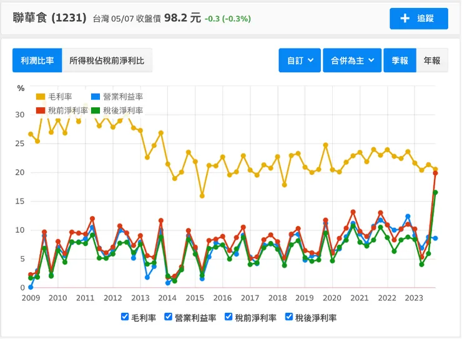The image size is (462, 339).
Task: Click green 稅後淨利率 legend swatch
Action: pyautogui.click(x=96, y=111)
